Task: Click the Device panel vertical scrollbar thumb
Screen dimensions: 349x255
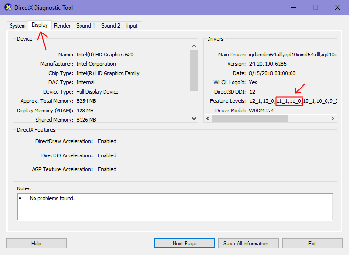Action: 194,70
